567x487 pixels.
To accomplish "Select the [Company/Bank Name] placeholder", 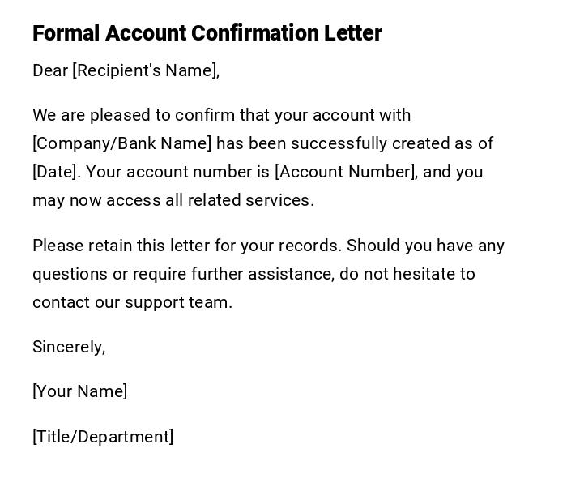I will pyautogui.click(x=122, y=143).
